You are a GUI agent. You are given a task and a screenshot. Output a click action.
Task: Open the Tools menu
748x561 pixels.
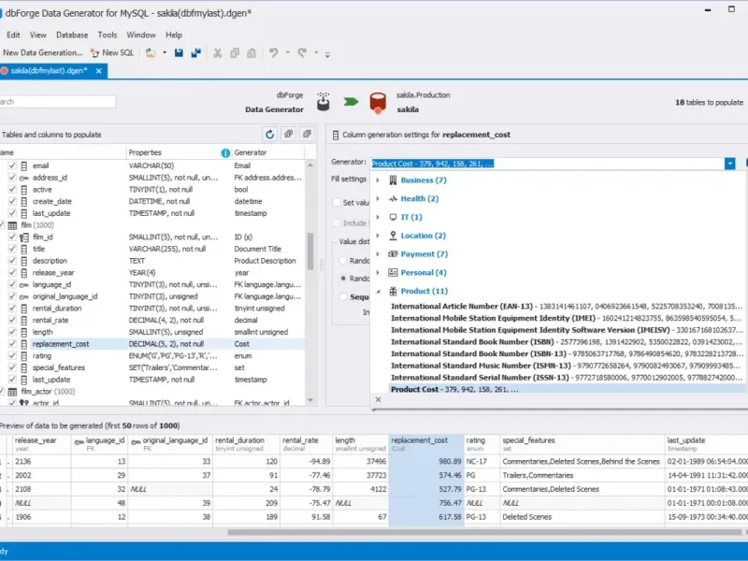pos(108,35)
